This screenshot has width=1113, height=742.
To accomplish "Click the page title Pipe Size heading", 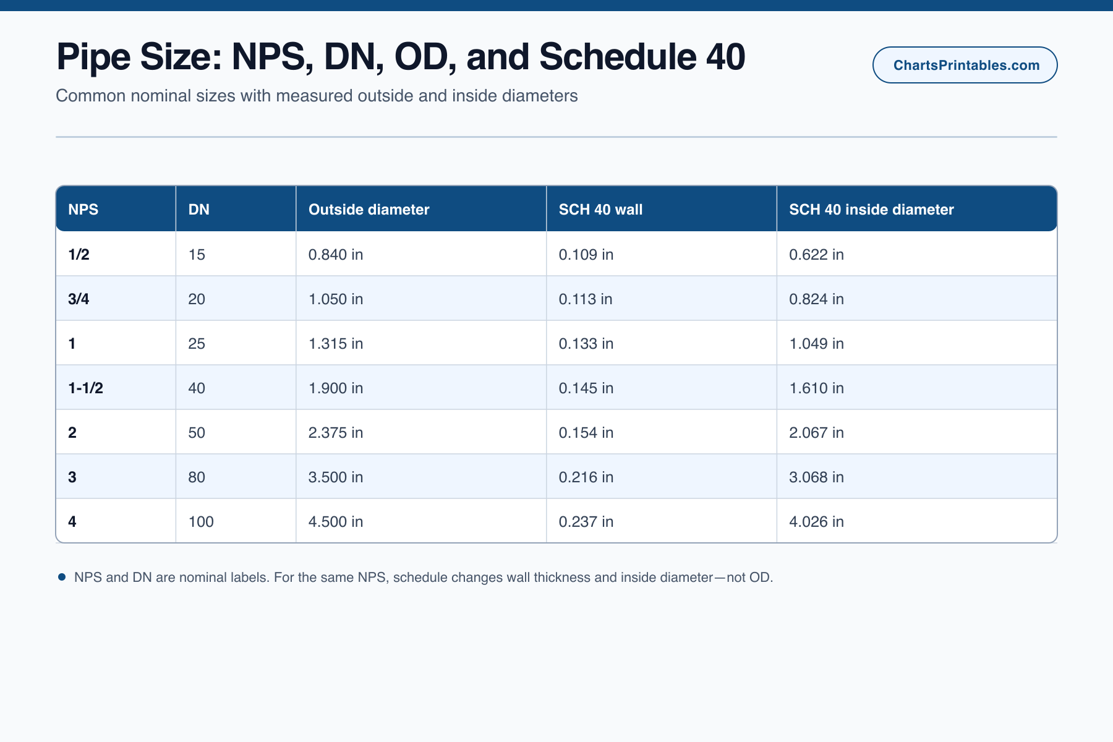I will 401,56.
